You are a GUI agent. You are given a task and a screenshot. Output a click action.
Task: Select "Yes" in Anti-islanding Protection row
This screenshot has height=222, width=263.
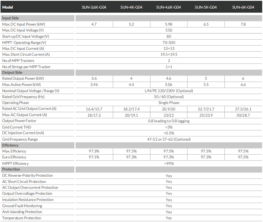click(x=169, y=212)
